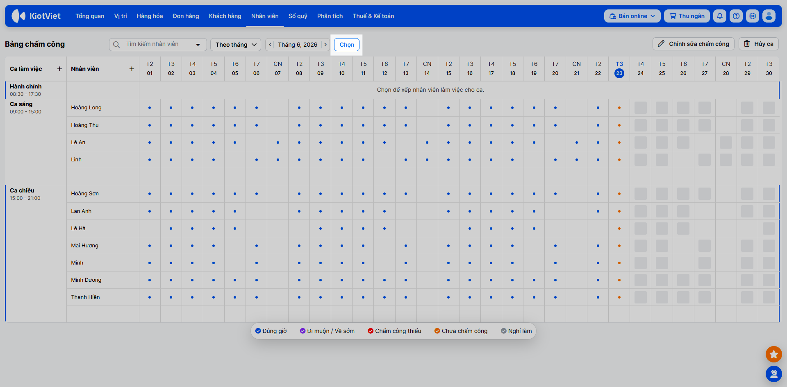The width and height of the screenshot is (787, 387).
Task: Open the user account avatar
Action: [x=769, y=16]
